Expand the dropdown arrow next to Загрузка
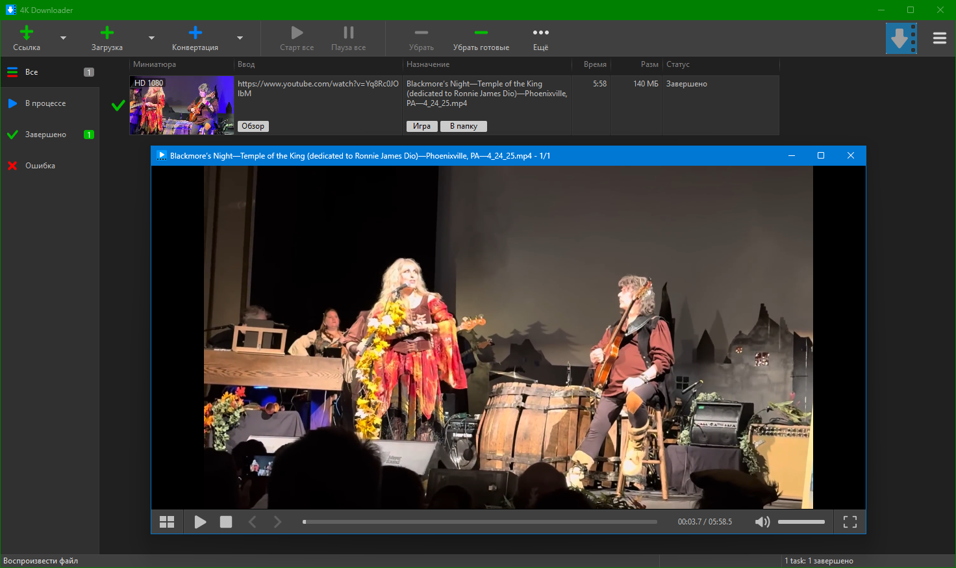956x568 pixels. (151, 38)
